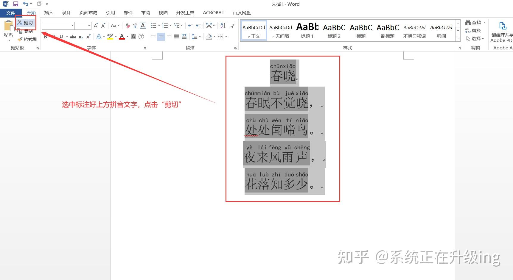Switch to the 设计 (Design) tab
The image size is (513, 280).
[66, 12]
